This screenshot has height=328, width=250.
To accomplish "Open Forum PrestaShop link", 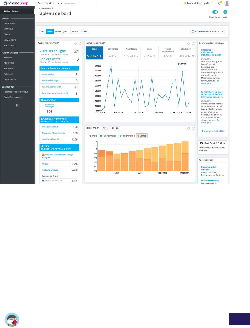I will (x=210, y=181).
